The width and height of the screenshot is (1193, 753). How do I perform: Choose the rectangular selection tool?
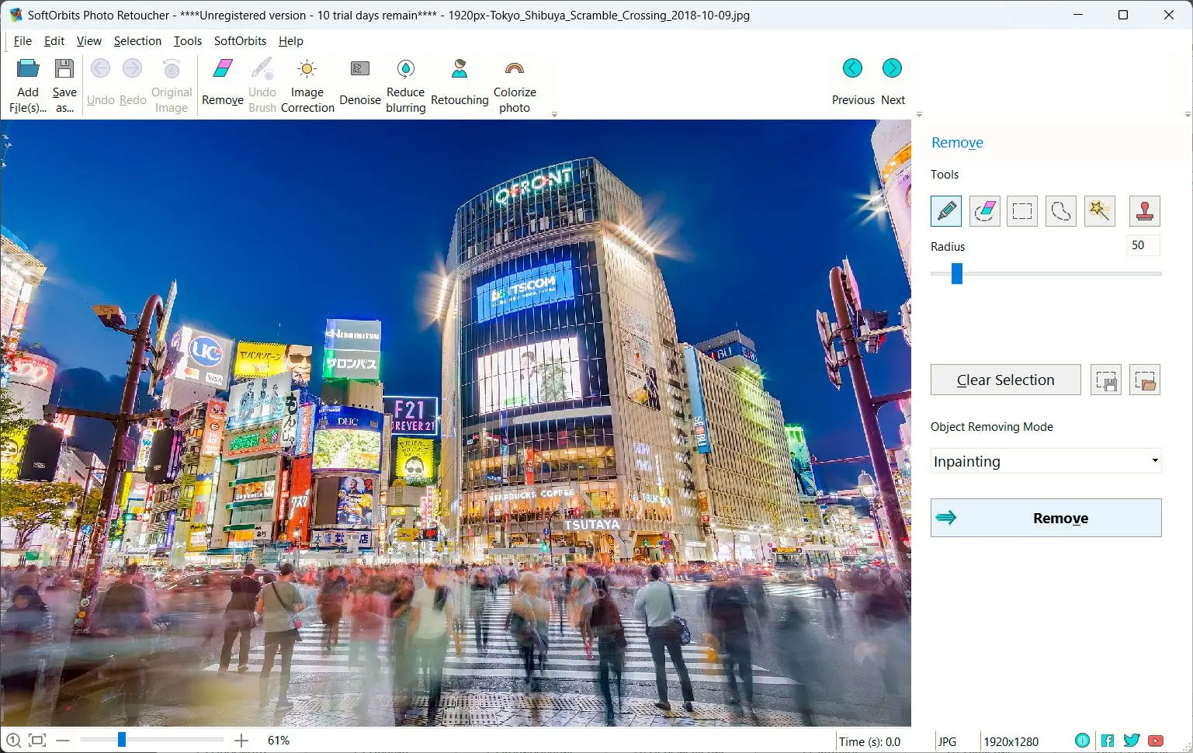click(1022, 210)
